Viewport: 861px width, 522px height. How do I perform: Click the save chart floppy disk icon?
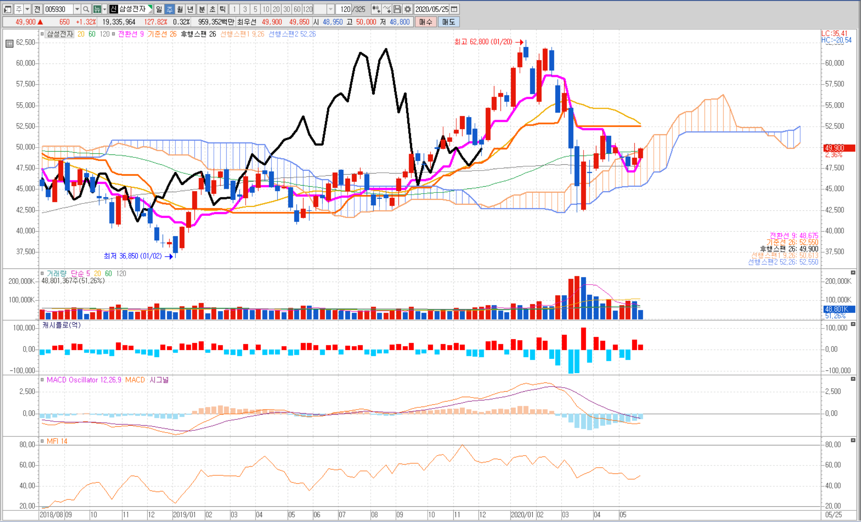pyautogui.click(x=397, y=9)
